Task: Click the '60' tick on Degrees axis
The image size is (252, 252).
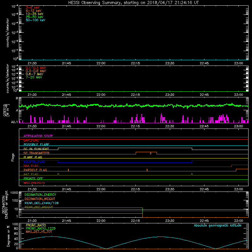Action: pos(16,233)
